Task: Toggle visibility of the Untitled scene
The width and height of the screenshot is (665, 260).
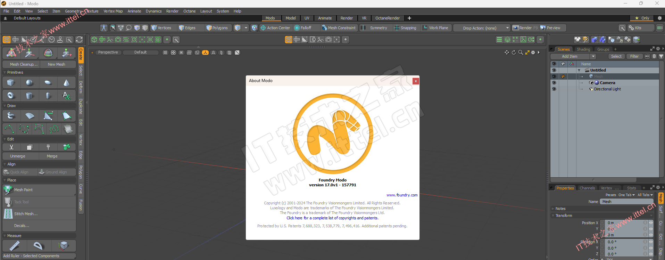Action: pos(554,70)
